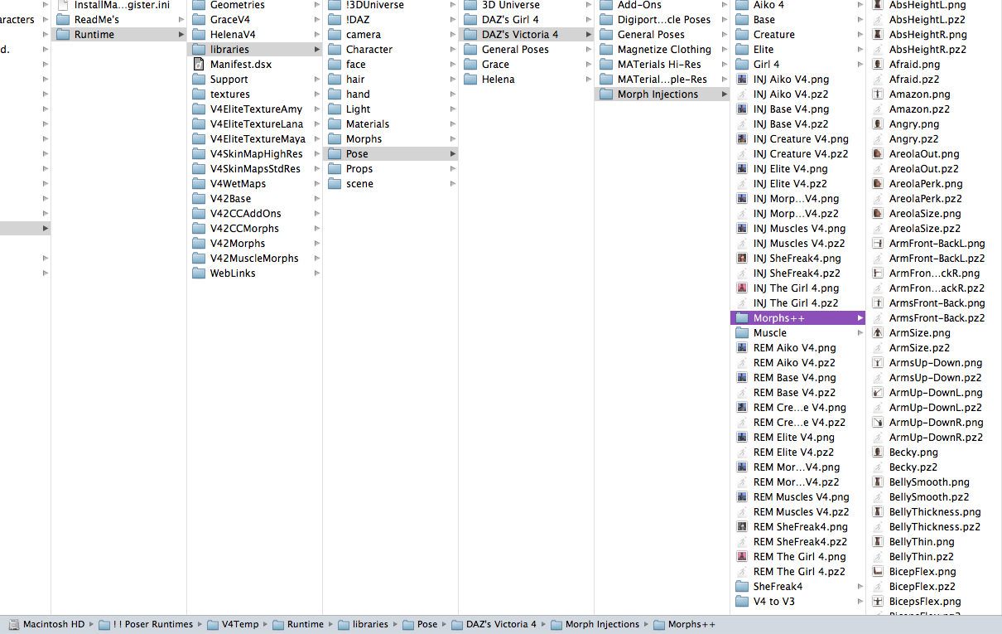Expand the DAZ's Victoria 4 folder arrow
1002x634 pixels.
[x=589, y=35]
